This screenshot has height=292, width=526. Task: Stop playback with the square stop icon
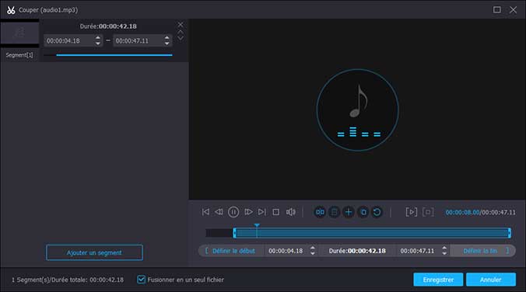point(276,212)
